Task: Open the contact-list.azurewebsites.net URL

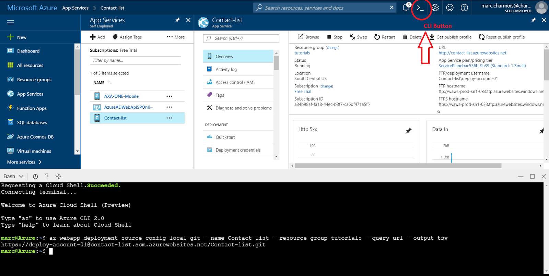Action: [472, 53]
